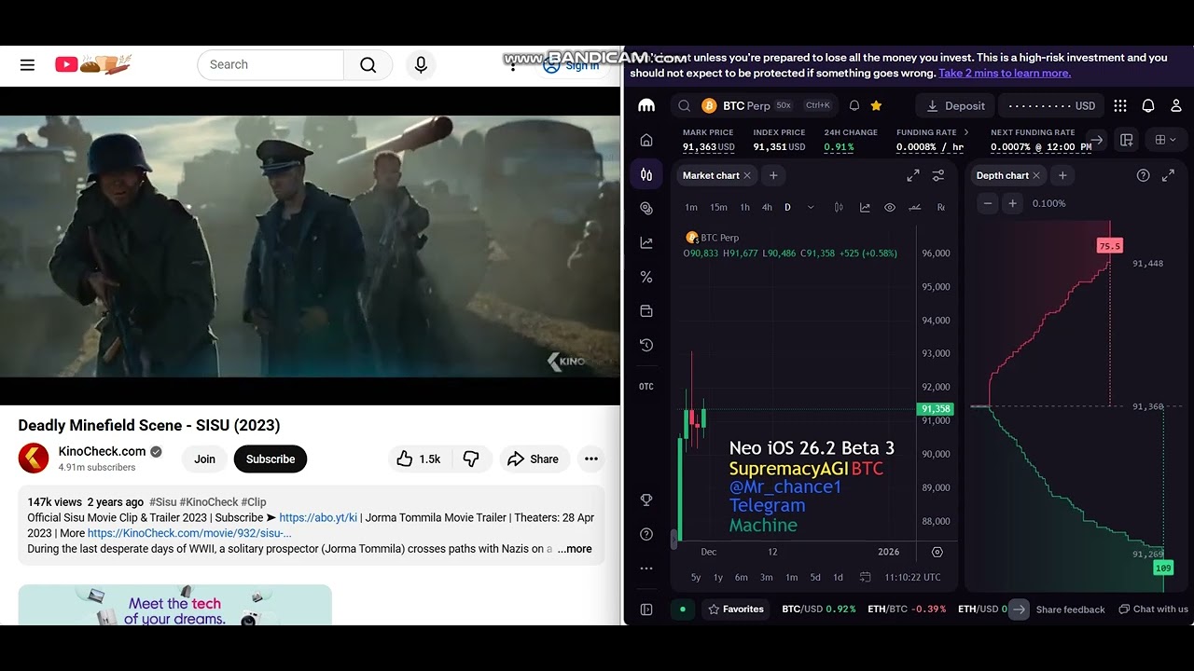Viewport: 1194px width, 671px height.
Task: Open the candlestick chart type selector
Action: coord(839,207)
